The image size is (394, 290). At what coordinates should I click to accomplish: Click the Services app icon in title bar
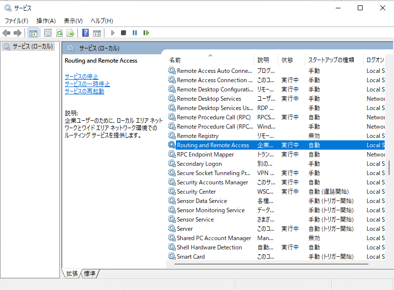[x=8, y=8]
